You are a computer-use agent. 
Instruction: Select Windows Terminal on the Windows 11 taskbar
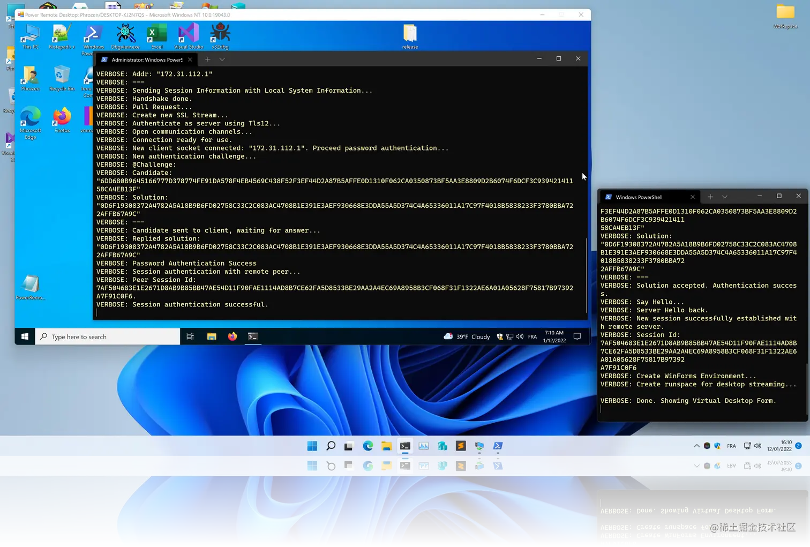tap(405, 446)
